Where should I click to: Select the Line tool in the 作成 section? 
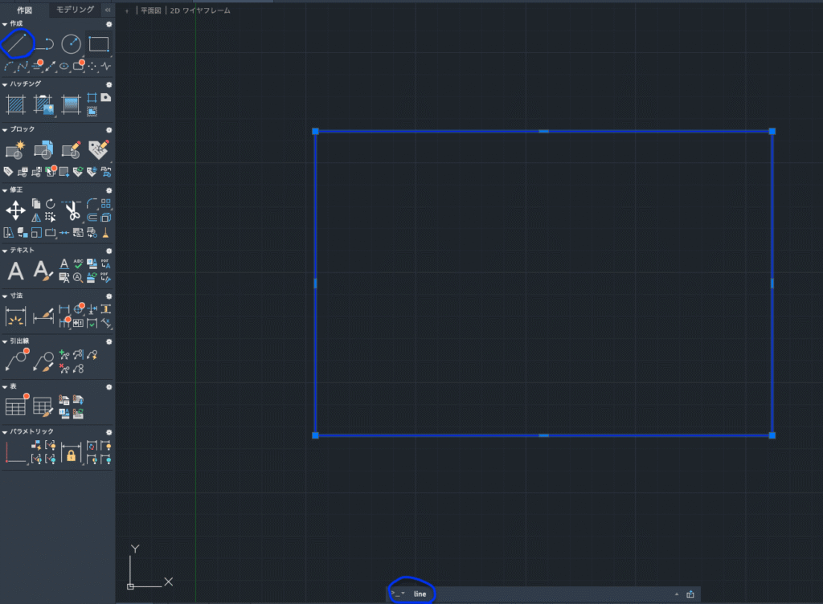[17, 43]
